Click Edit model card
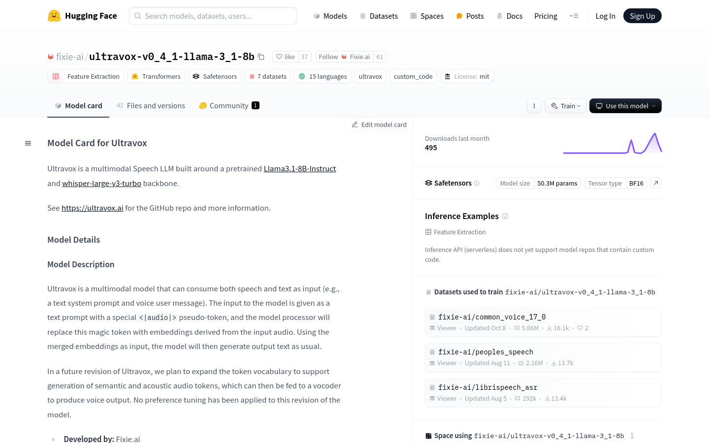Viewport: 709px width, 443px height. point(379,125)
